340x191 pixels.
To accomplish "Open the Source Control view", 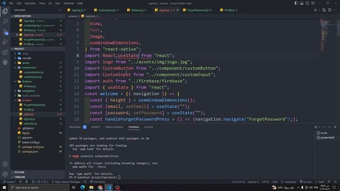I will click(5, 32).
